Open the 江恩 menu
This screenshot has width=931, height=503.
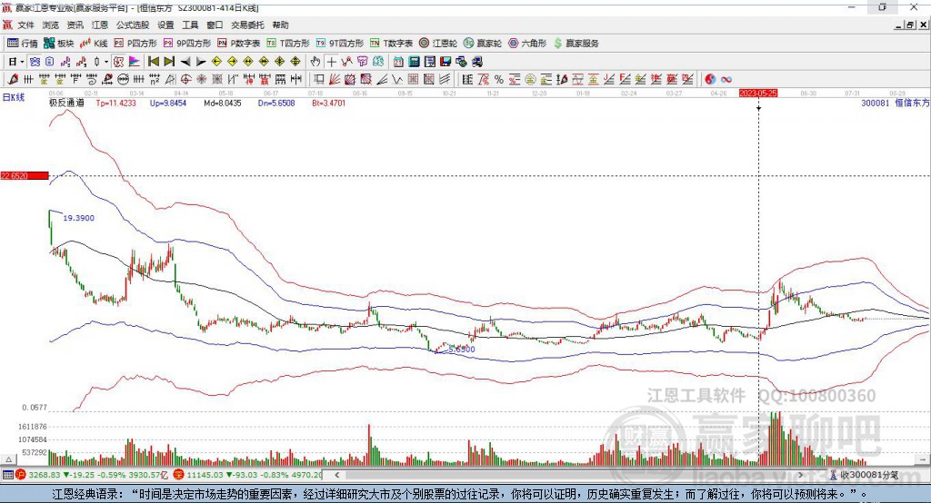[x=100, y=25]
